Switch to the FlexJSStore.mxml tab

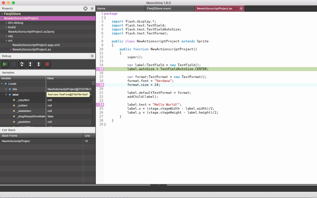click(x=170, y=8)
